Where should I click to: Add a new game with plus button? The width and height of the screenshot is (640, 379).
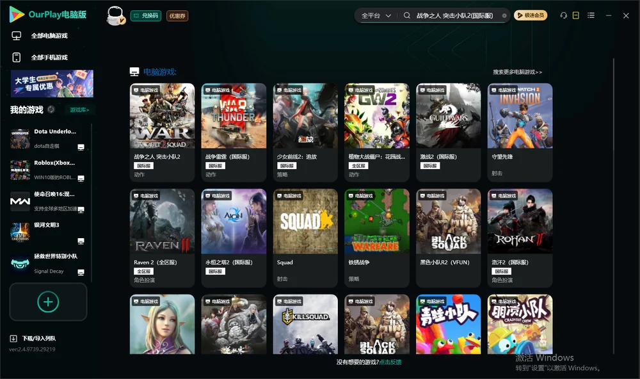(x=48, y=302)
